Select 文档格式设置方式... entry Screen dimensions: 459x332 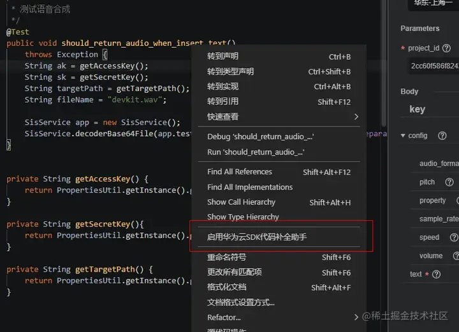(279, 303)
